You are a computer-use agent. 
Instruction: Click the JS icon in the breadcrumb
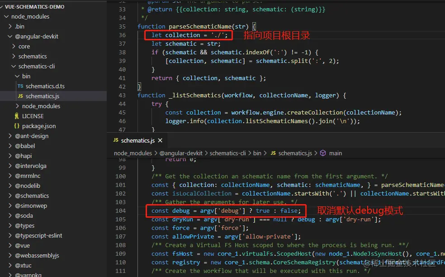click(273, 153)
